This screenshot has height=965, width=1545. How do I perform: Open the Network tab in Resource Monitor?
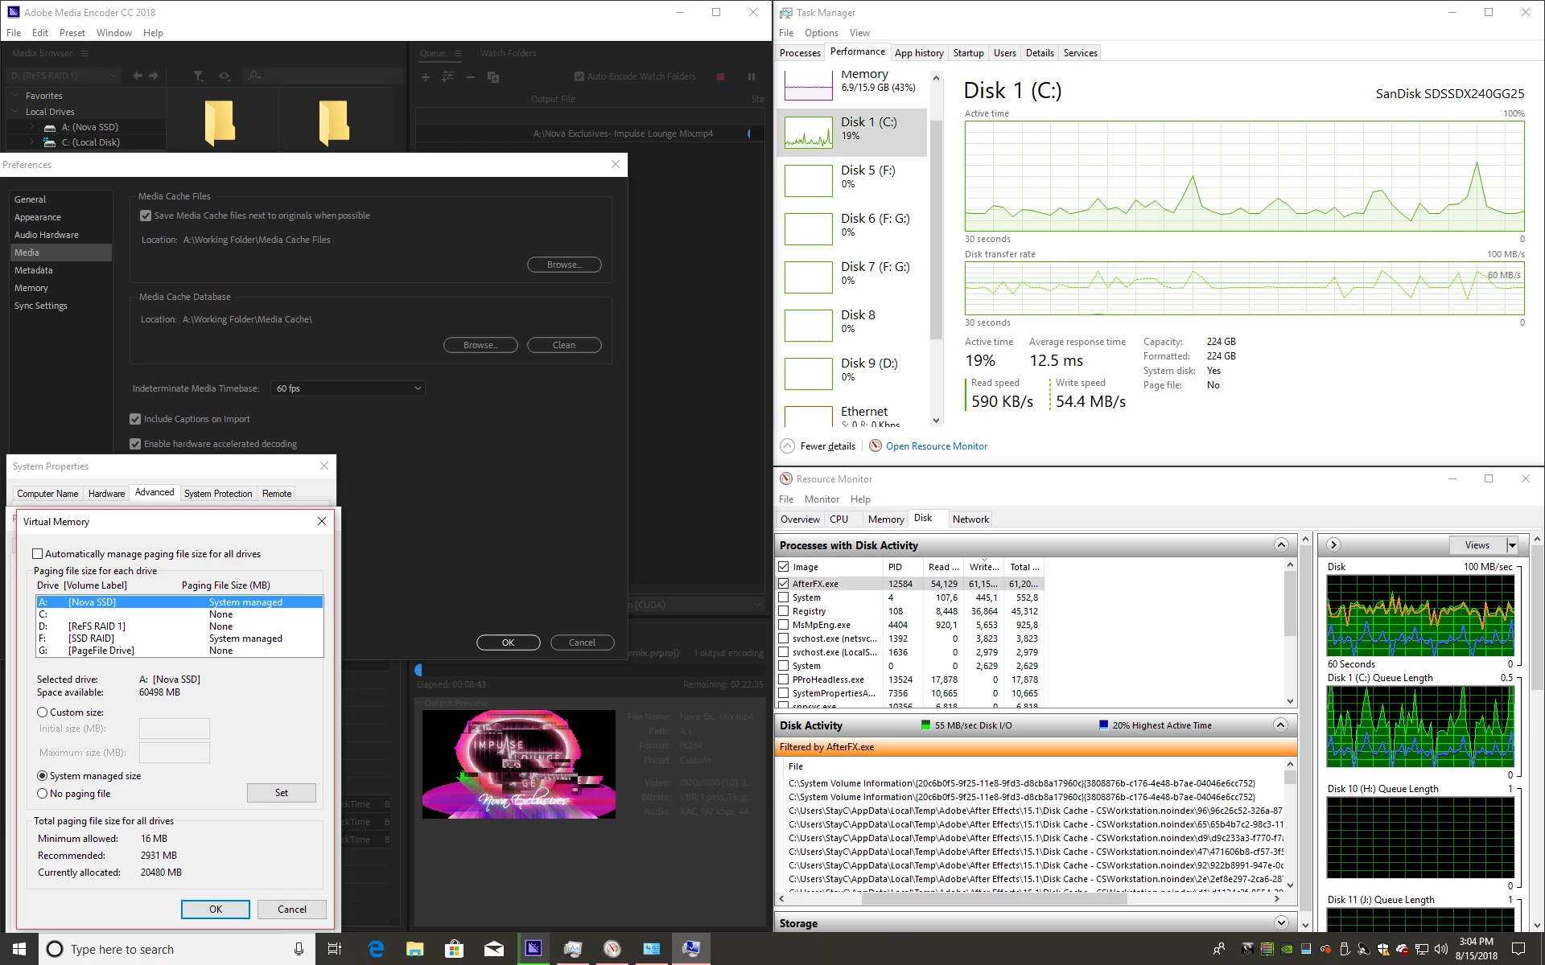[x=970, y=519]
